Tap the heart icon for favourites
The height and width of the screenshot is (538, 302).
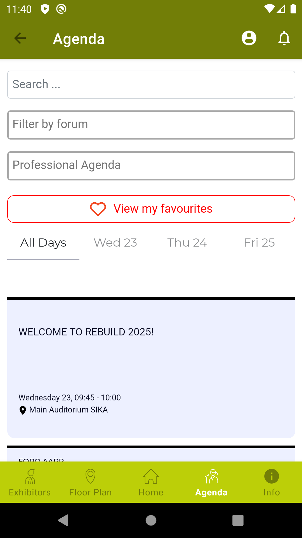click(98, 209)
